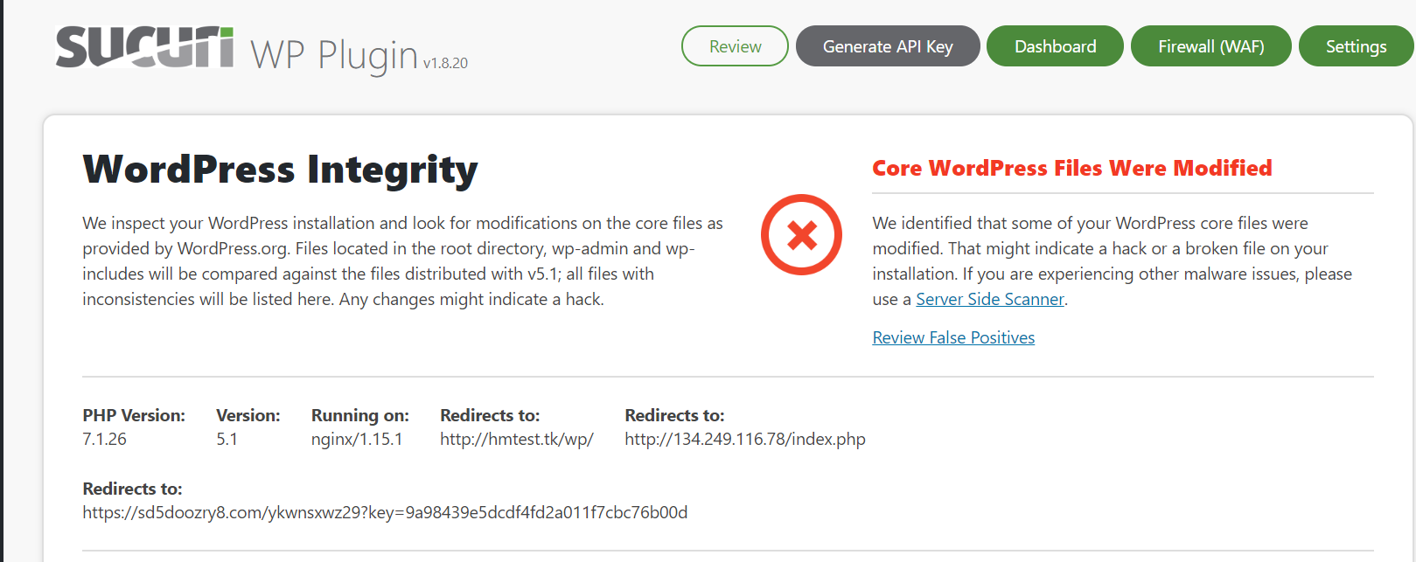The image size is (1416, 562).
Task: Click the 134.249.116.78 index.php redirect URL
Action: [x=745, y=439]
